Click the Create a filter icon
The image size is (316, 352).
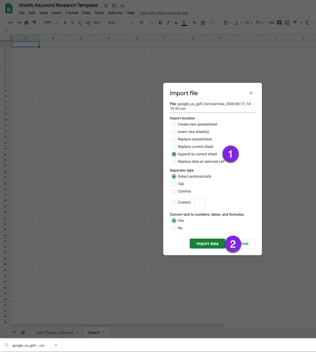tap(295, 23)
